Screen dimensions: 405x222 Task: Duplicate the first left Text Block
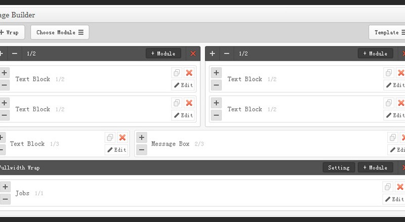pos(177,73)
